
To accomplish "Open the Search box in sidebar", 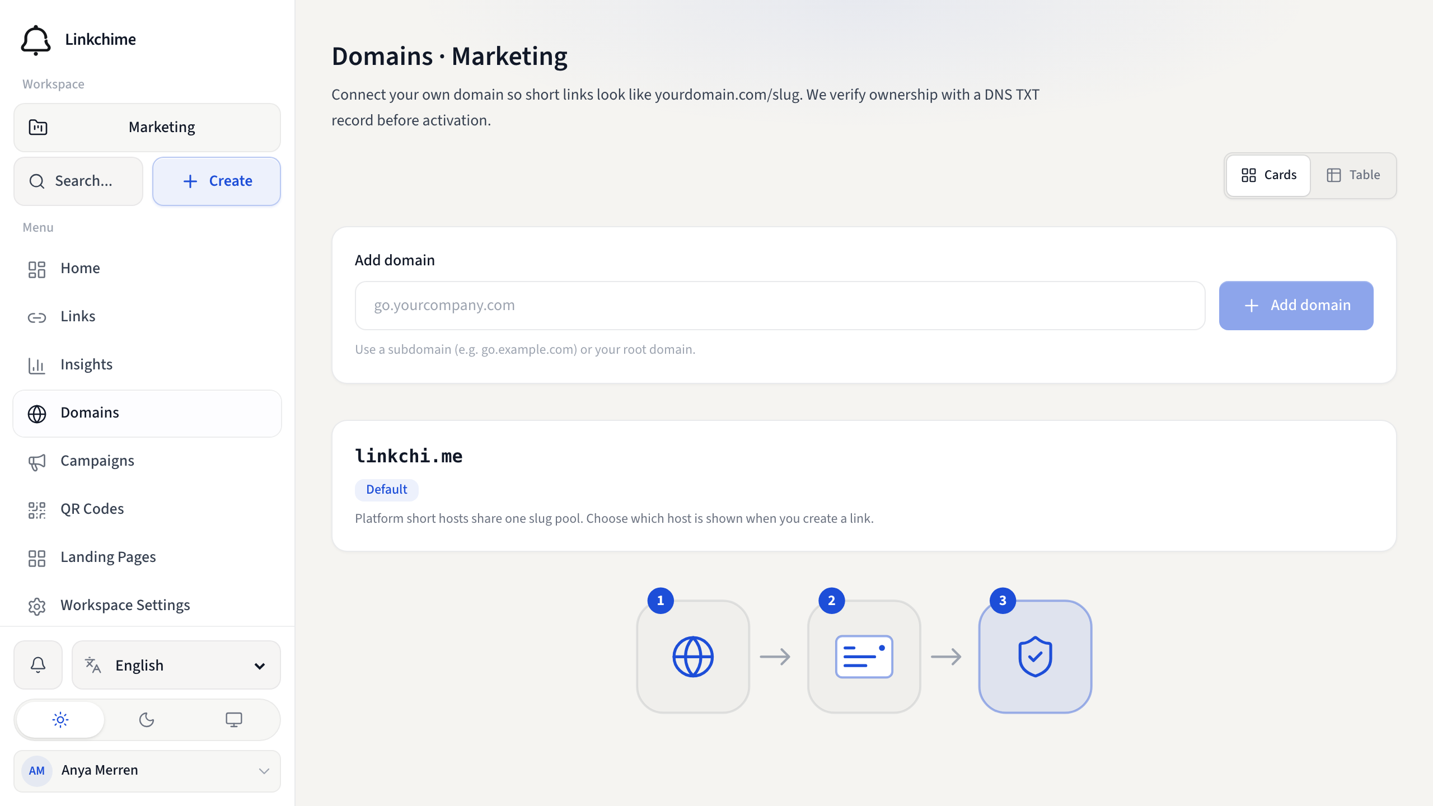I will point(78,181).
